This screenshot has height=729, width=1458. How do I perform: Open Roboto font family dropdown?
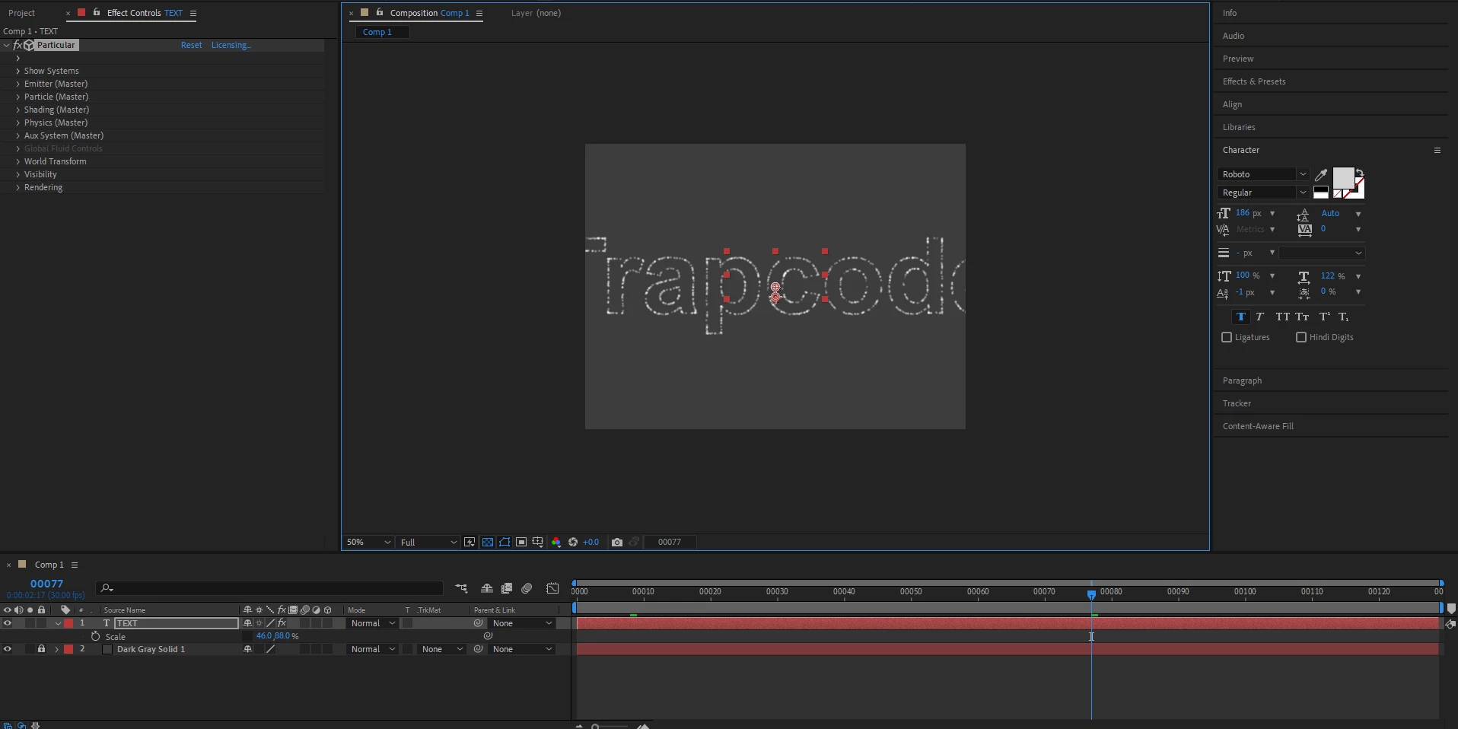click(x=1262, y=174)
